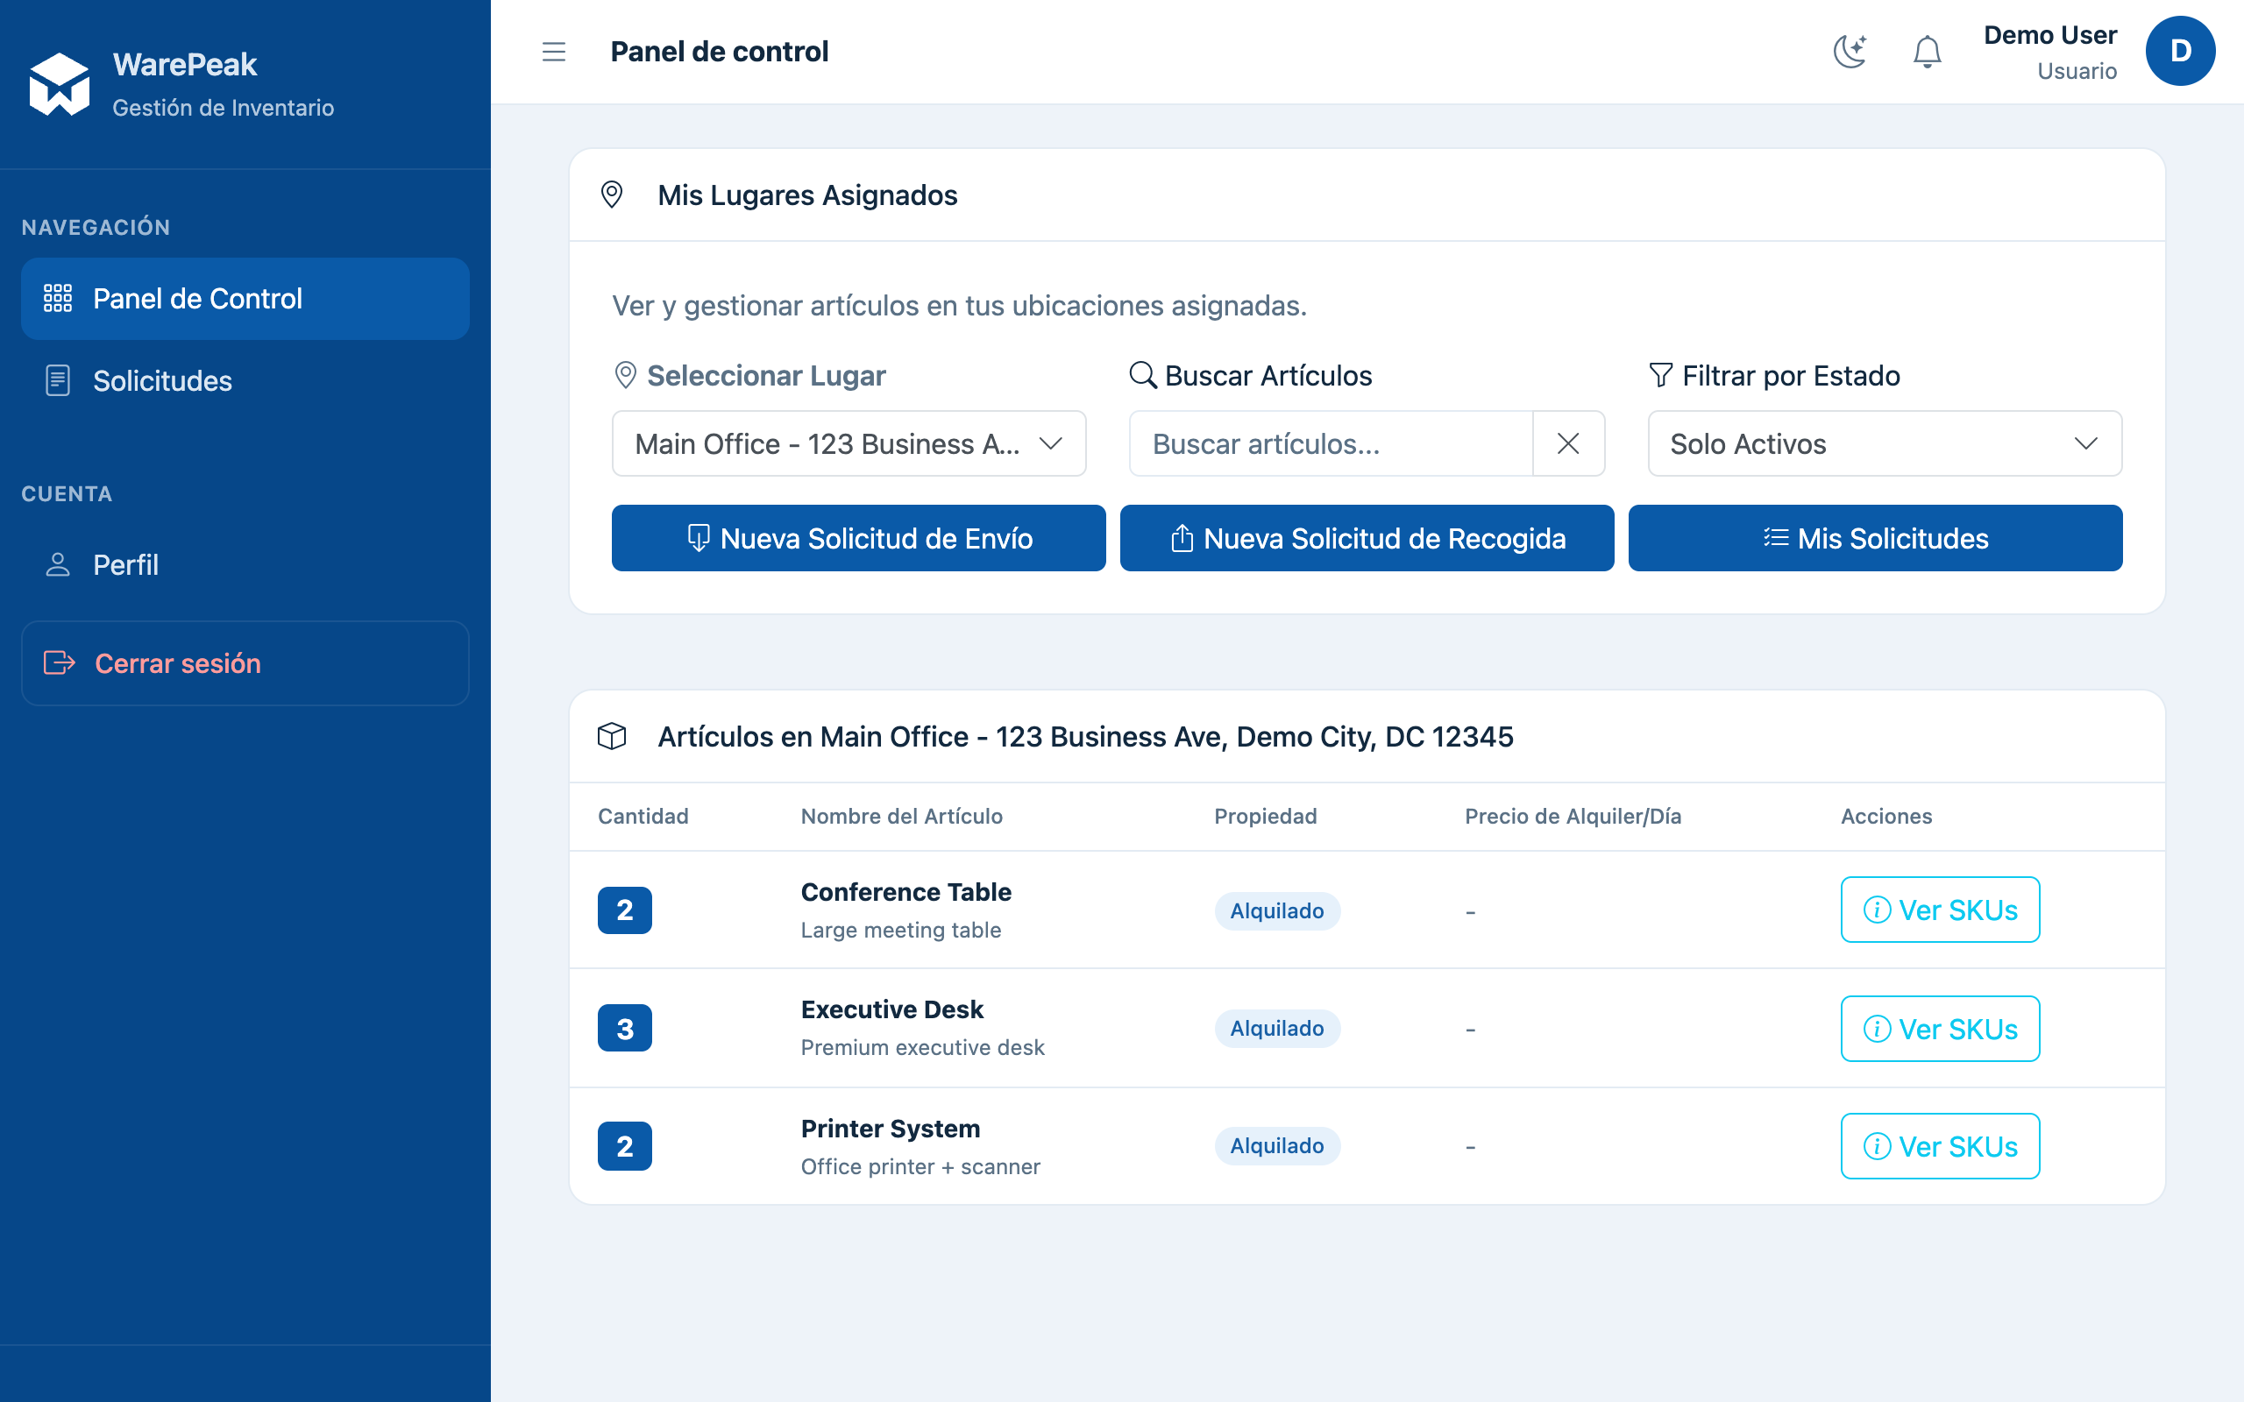Focus the Buscar artículos search field
2244x1402 pixels.
1331,444
